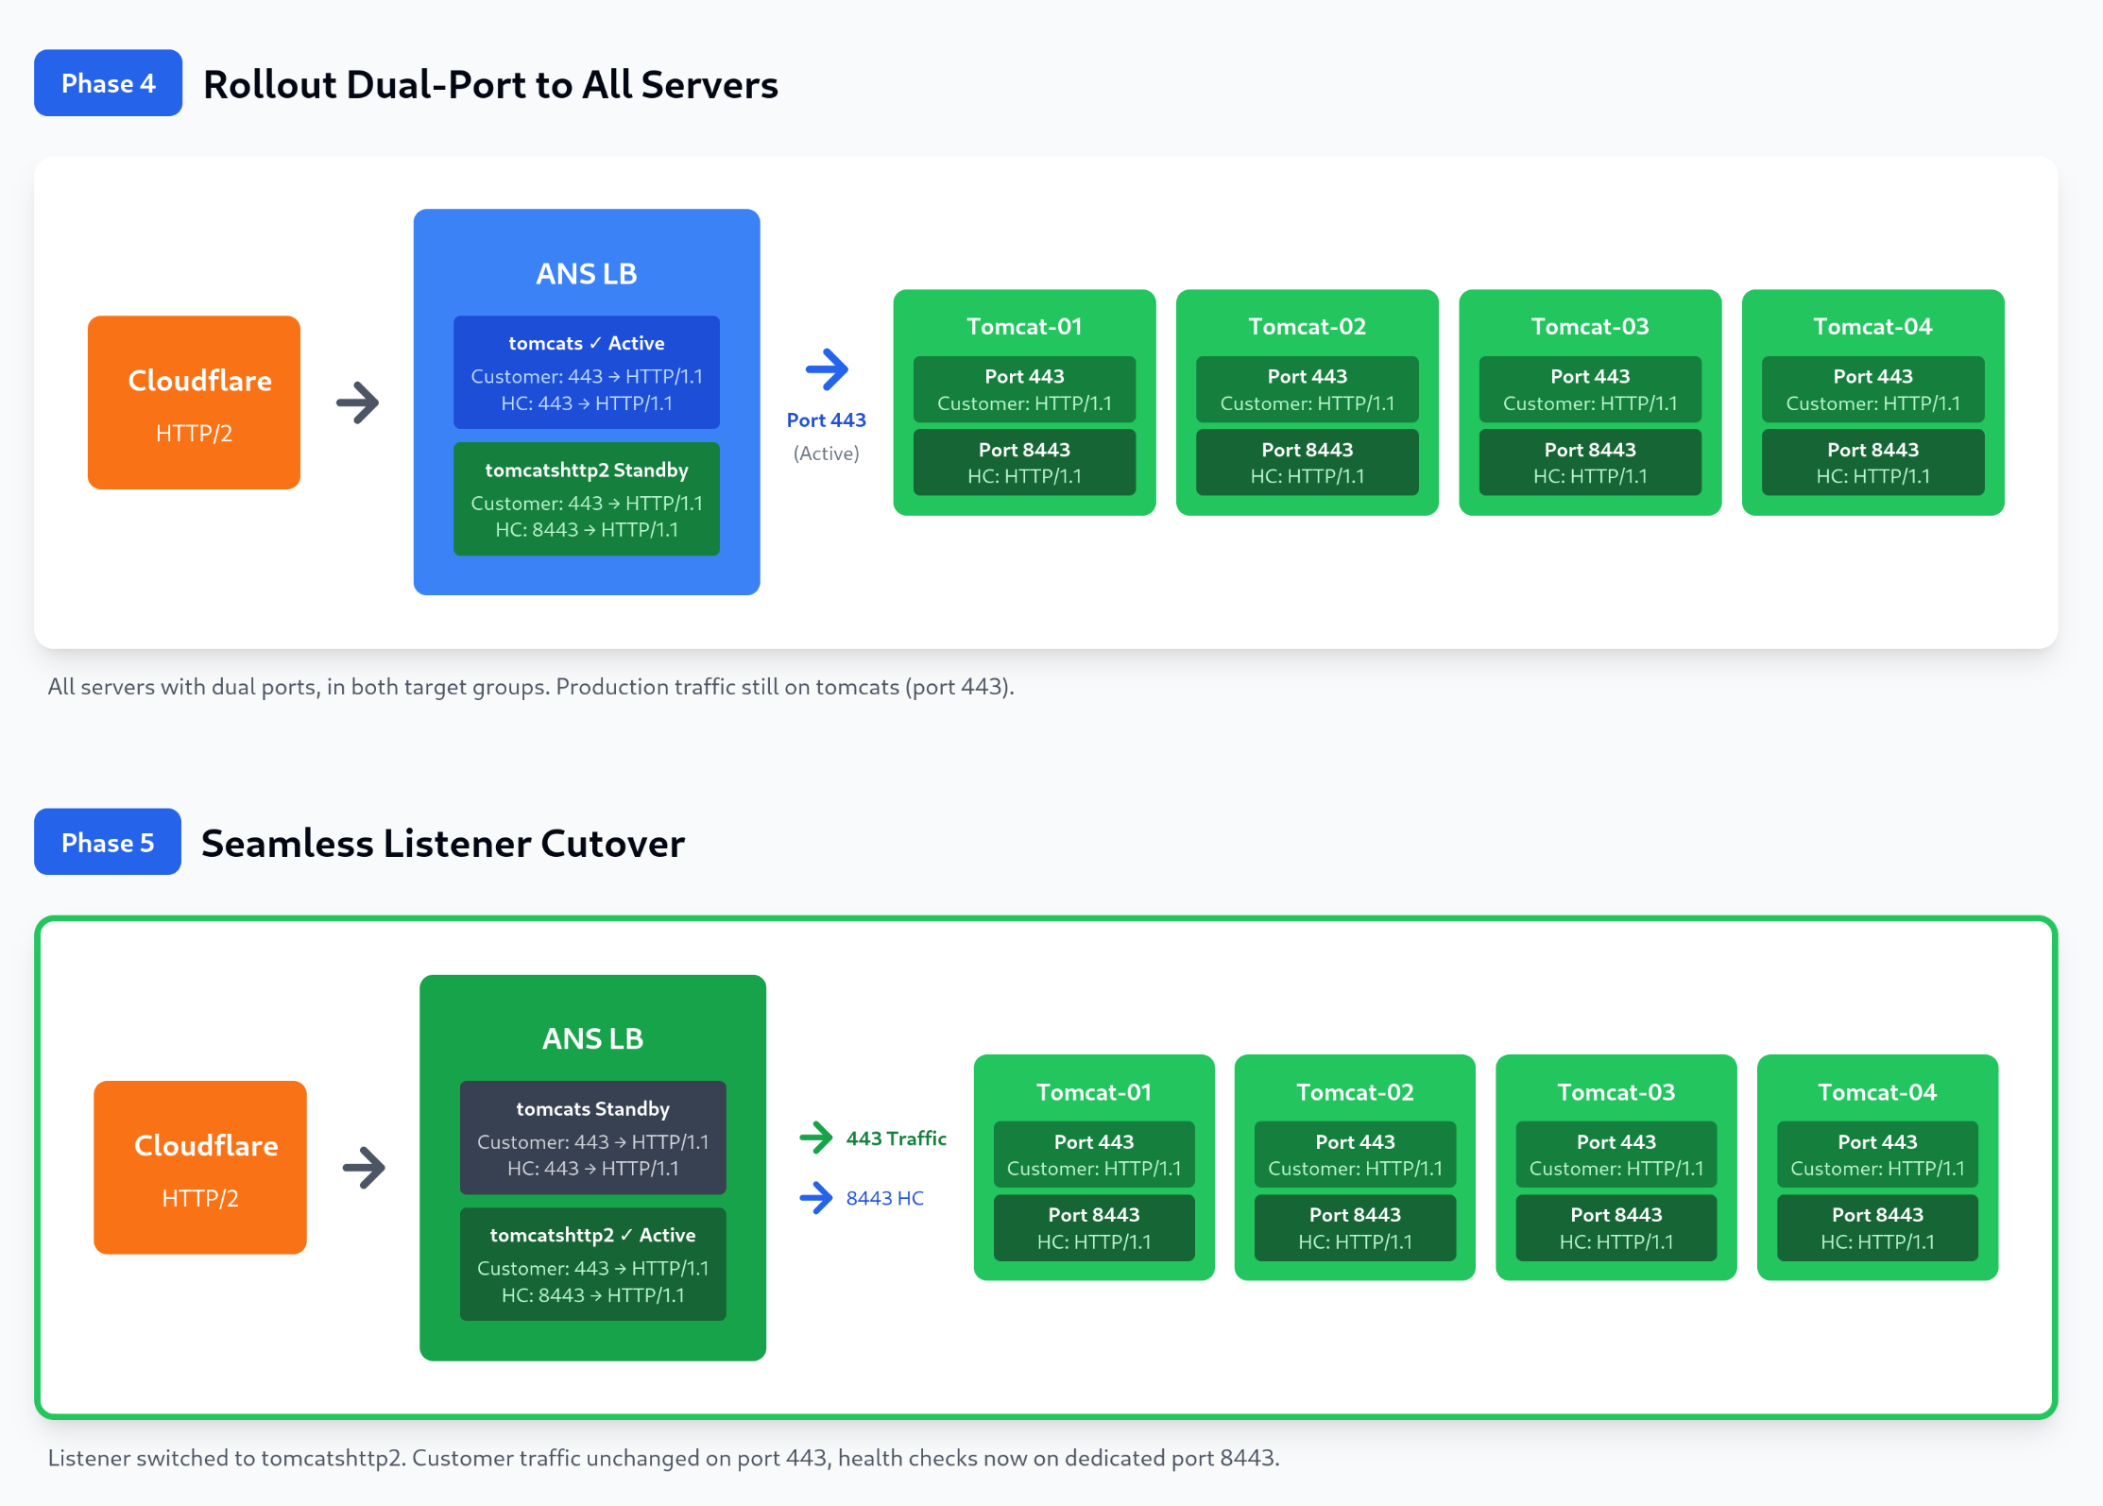The image size is (2103, 1506).
Task: Click the 'tomcats Standby' gray target group
Action: coord(592,1138)
